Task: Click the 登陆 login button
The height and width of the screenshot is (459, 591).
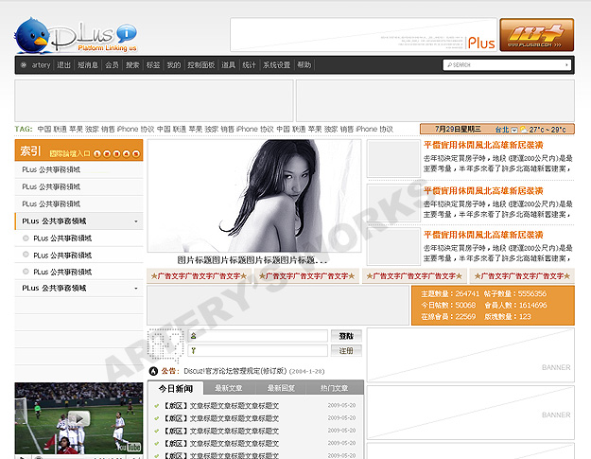Action: (347, 336)
